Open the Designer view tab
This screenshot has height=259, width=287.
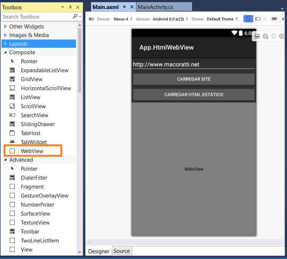[x=99, y=251]
